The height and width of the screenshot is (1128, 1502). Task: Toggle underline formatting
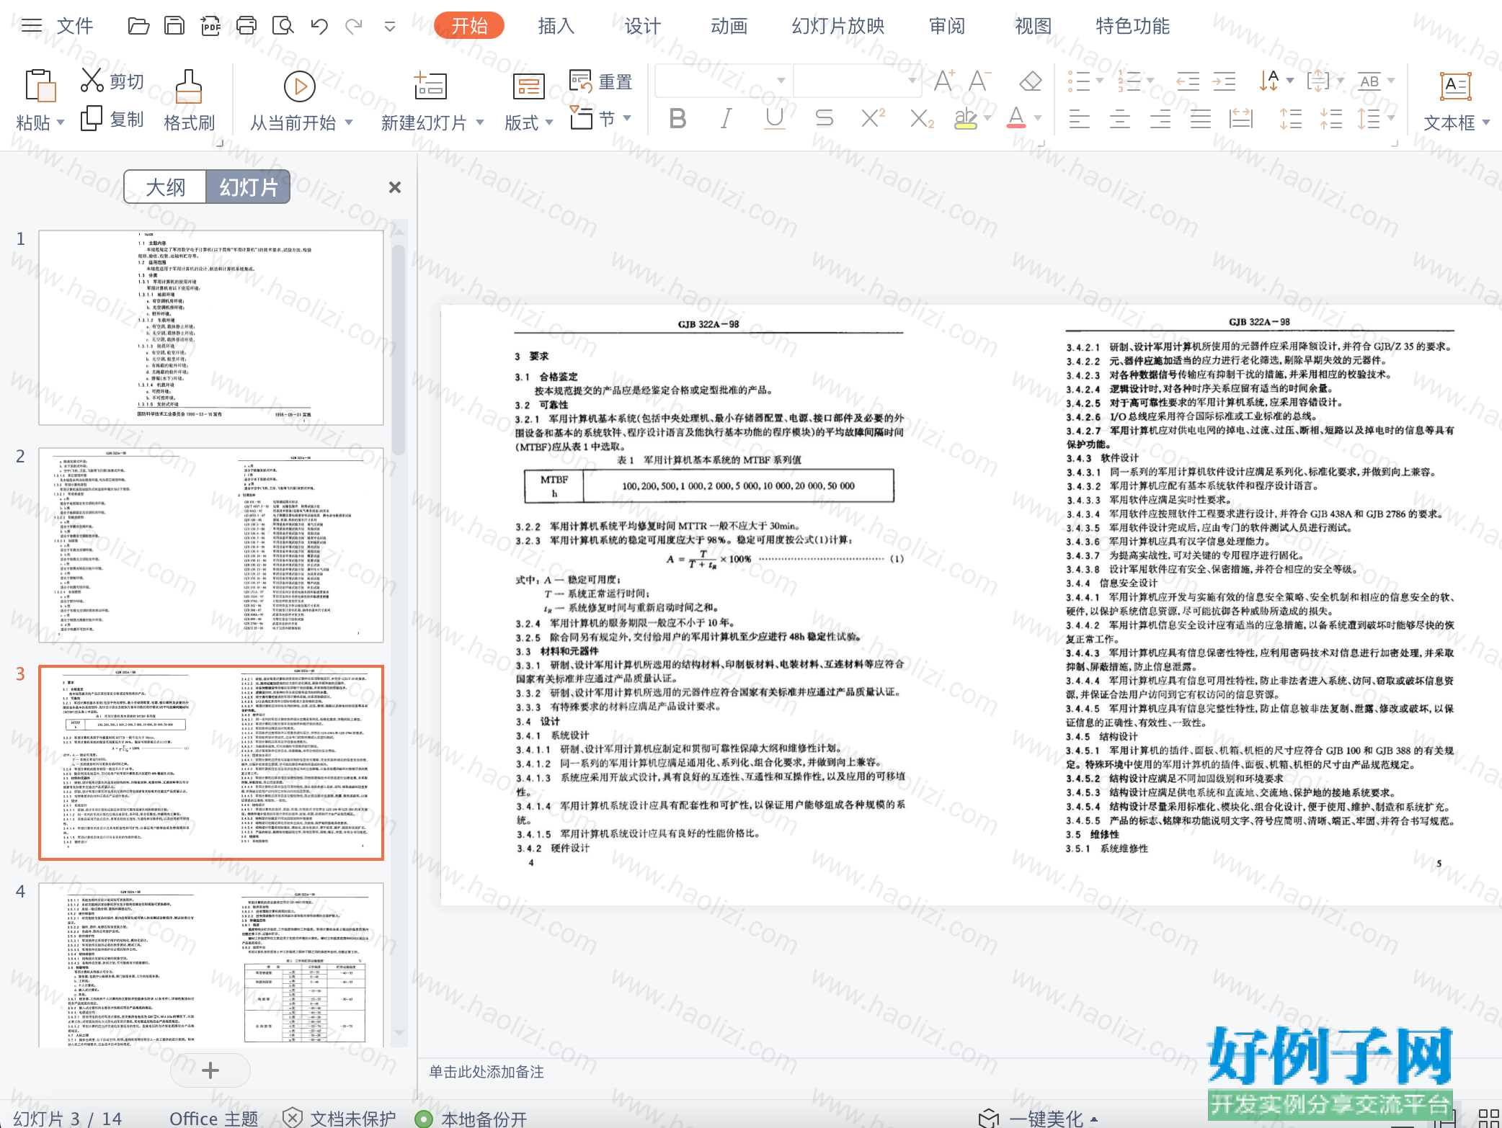(x=775, y=118)
